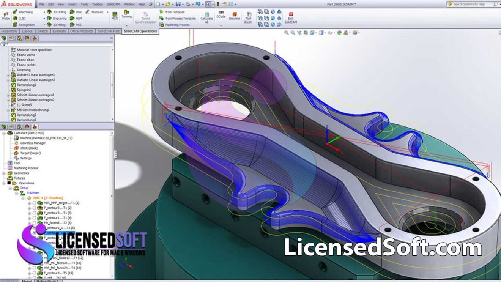Tick the F_contour1 ...T1 (4) checkbox
Screen dimensions: 501x282
coord(34,218)
